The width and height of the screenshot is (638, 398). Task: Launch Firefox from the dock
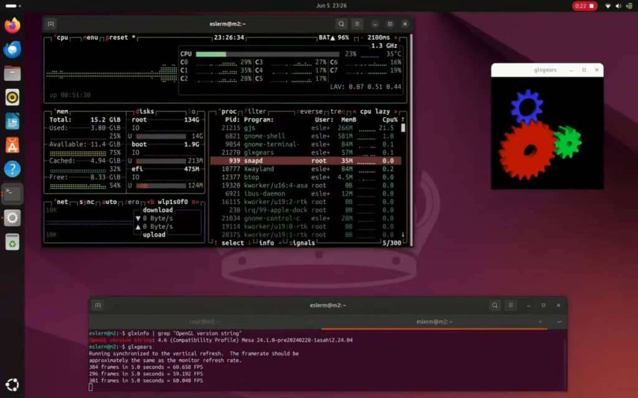(12, 25)
